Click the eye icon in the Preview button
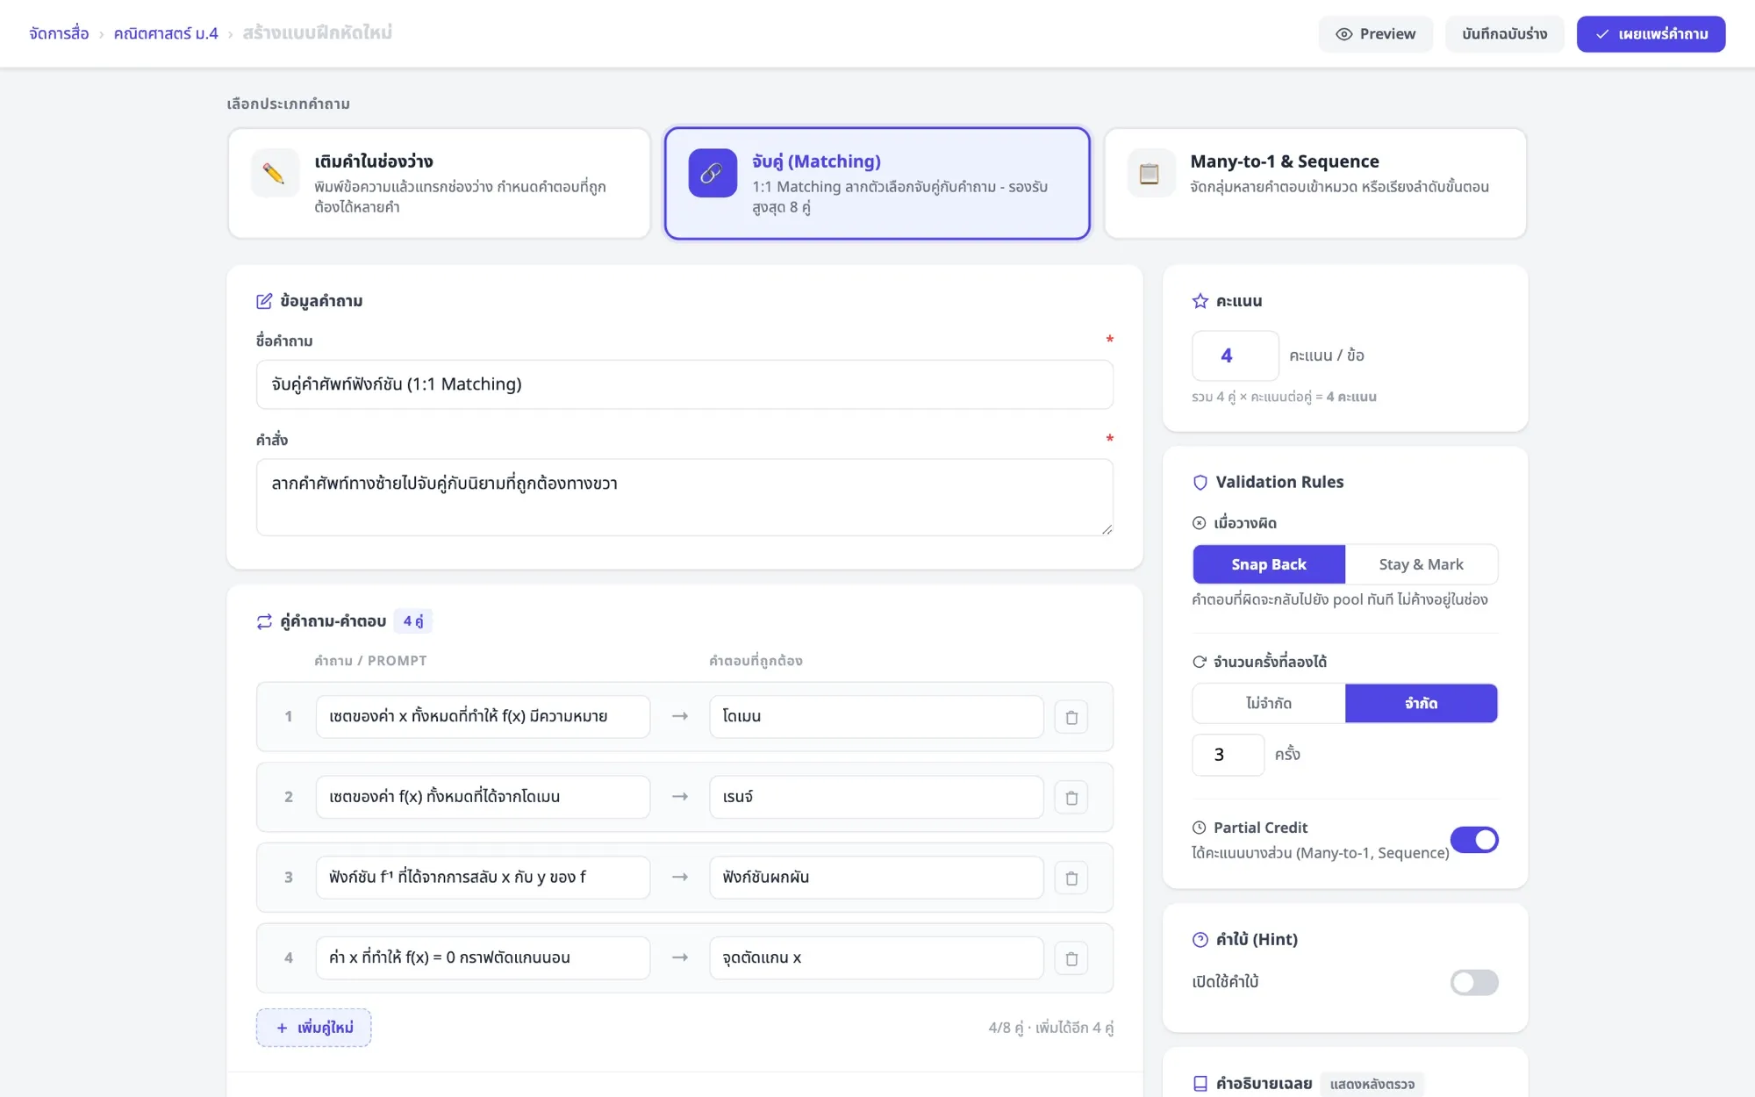Screen dimensions: 1755x1097 [1343, 34]
